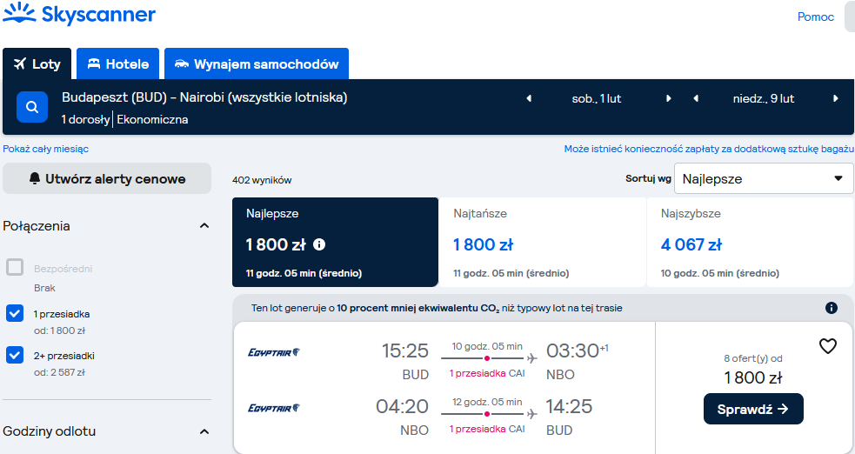This screenshot has height=454, width=855.
Task: Click the Budapeszt (BUD) – Nairobi route text
Action: [x=204, y=97]
